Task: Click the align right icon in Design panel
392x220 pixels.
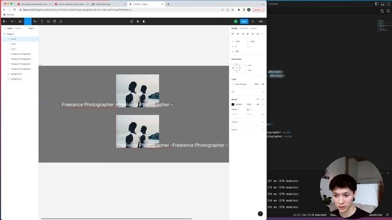Action: click(x=243, y=34)
